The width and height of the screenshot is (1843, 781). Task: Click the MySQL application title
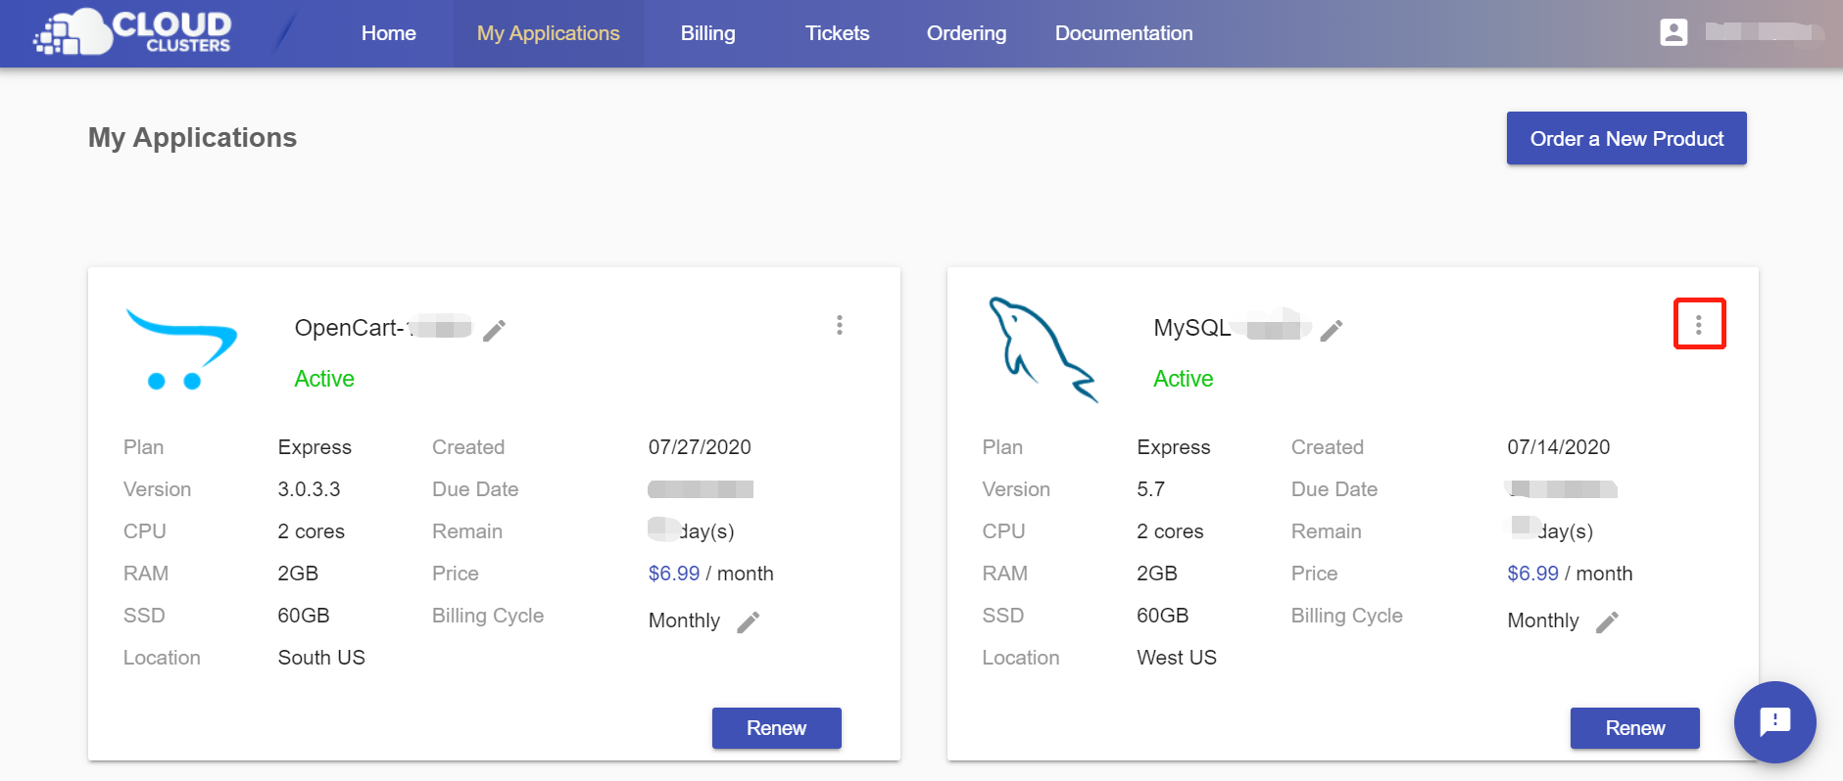point(1233,328)
